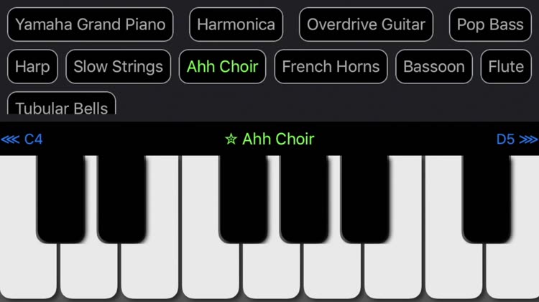
Task: Select the Yamaha Grand Piano instrument
Action: click(x=90, y=24)
